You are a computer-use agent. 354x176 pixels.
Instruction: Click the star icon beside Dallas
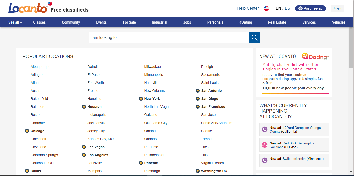point(27,171)
